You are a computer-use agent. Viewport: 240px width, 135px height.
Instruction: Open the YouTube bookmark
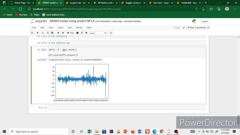(x=21, y=15)
